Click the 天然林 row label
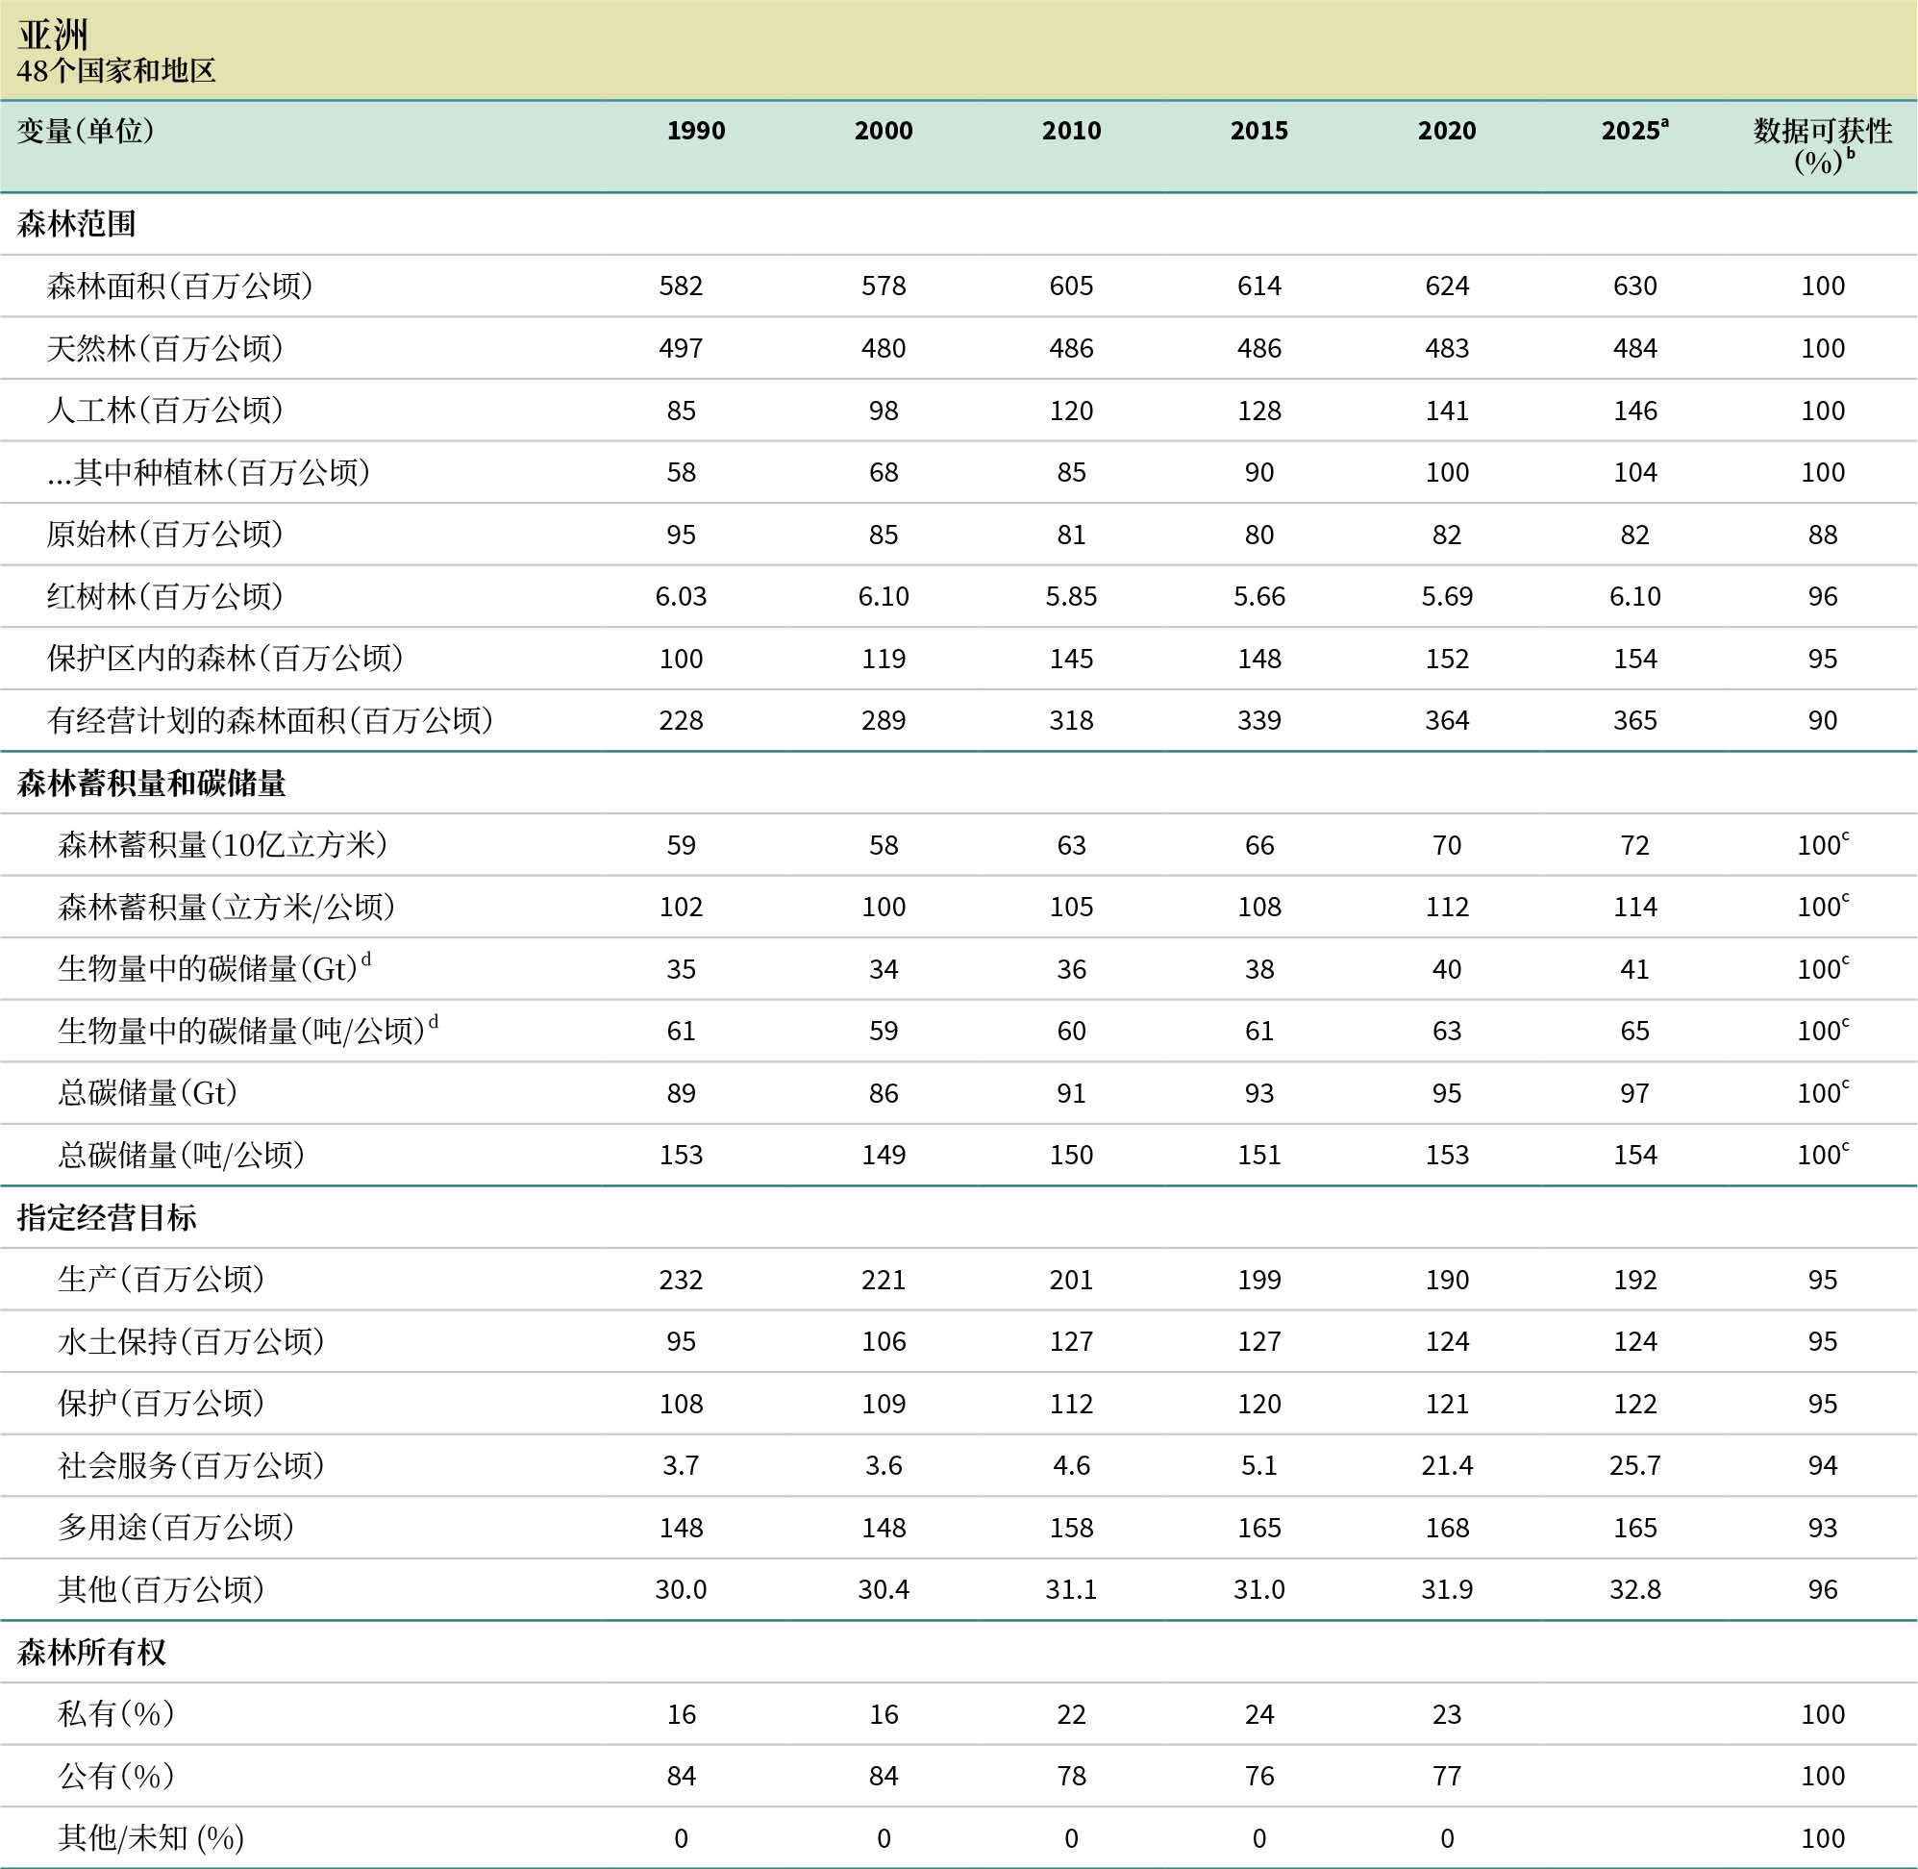 [x=165, y=347]
